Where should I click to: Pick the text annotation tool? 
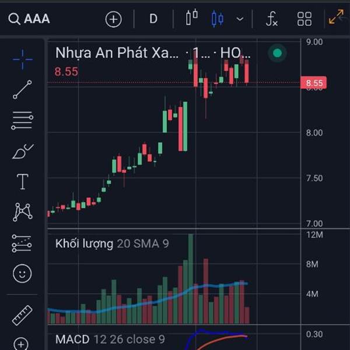pyautogui.click(x=23, y=181)
